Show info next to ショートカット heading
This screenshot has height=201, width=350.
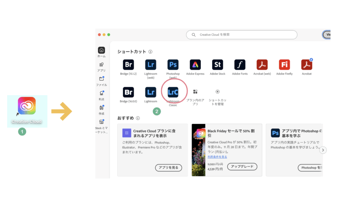click(x=150, y=52)
